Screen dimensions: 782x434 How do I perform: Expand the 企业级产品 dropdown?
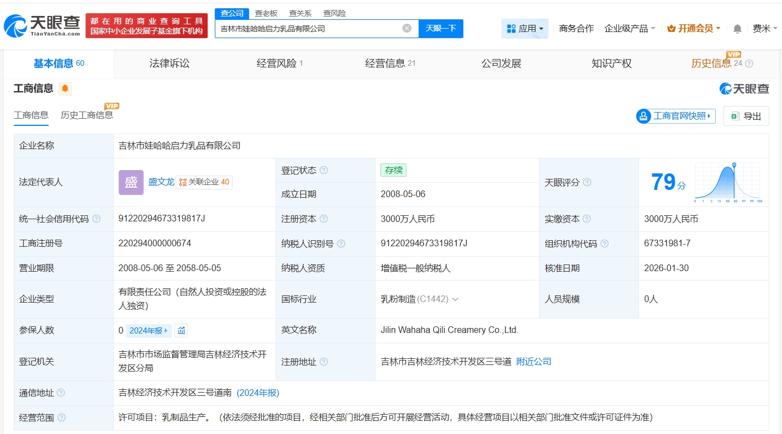(630, 29)
